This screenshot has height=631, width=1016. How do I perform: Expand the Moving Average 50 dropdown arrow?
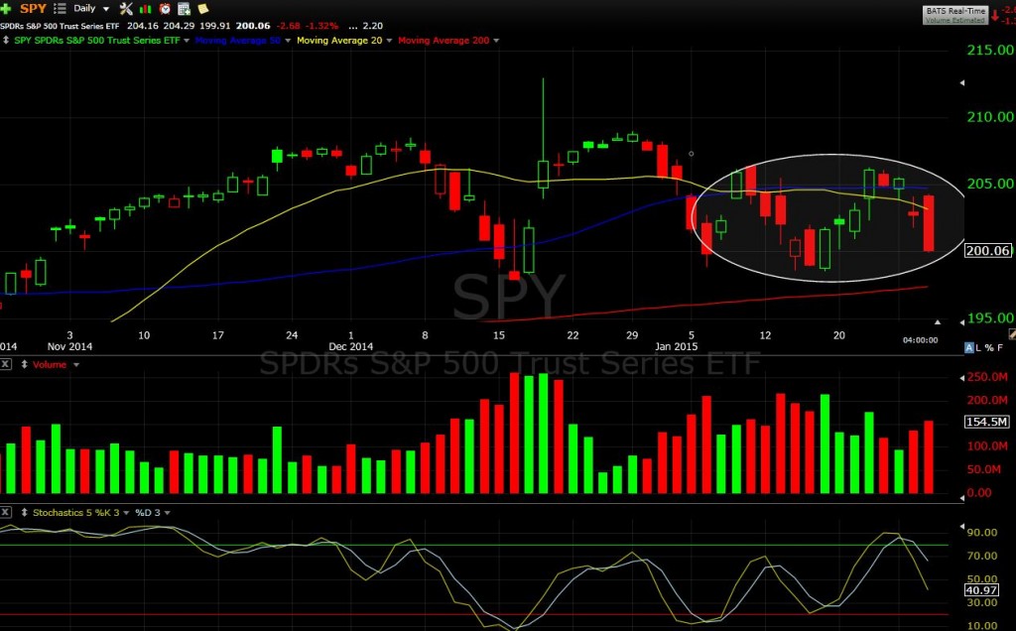tap(288, 40)
